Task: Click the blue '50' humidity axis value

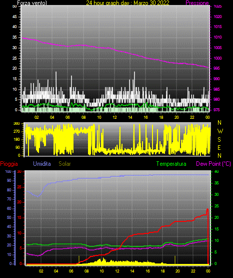Action: 9,217
